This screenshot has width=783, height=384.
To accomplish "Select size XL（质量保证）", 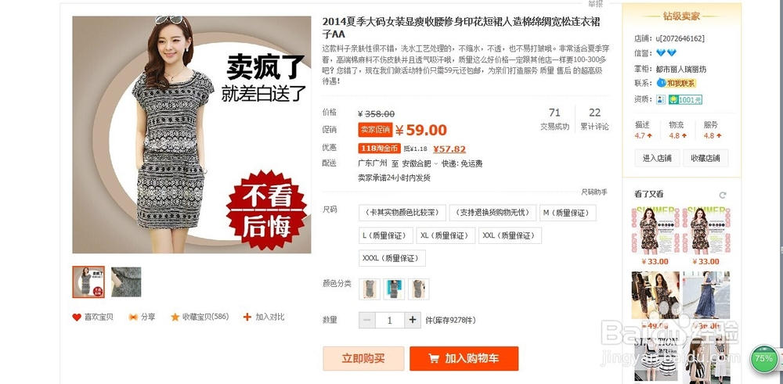I will pyautogui.click(x=446, y=235).
